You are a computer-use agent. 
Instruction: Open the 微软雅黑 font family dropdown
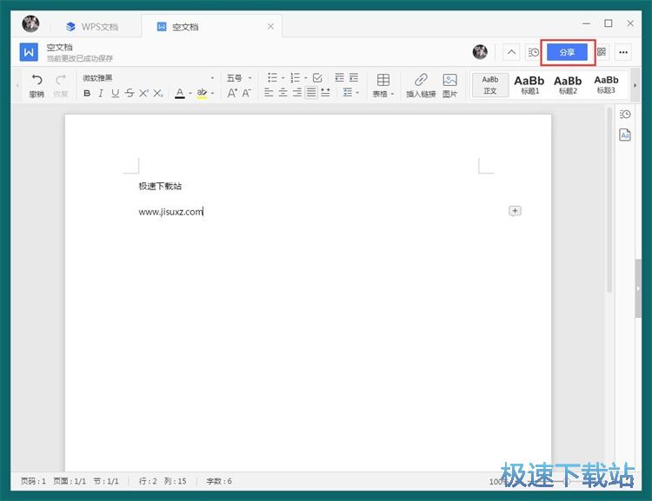[149, 77]
